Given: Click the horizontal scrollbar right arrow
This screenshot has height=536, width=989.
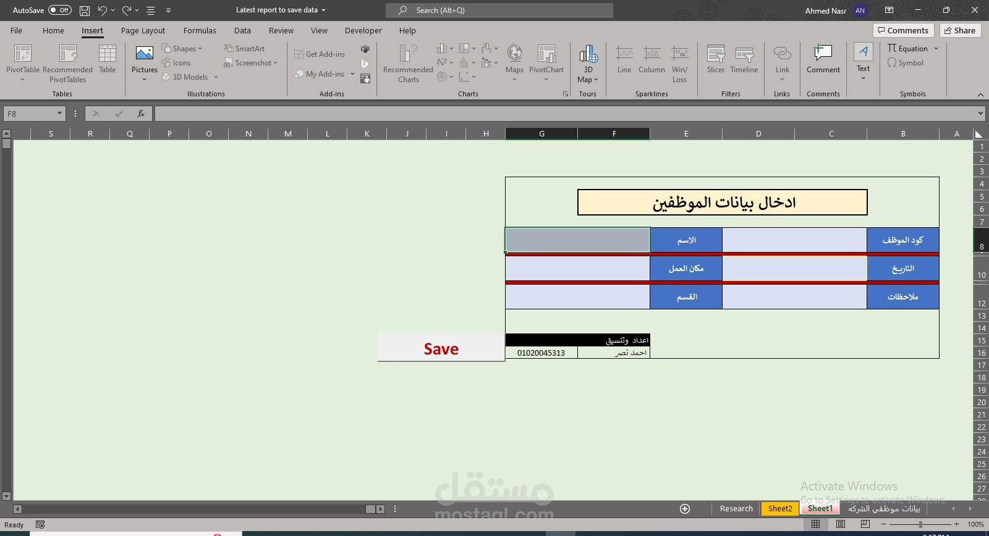Looking at the screenshot, I should pos(381,509).
